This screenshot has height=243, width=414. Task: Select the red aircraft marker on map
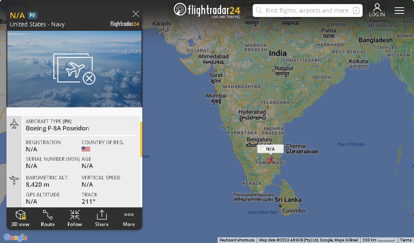click(270, 160)
